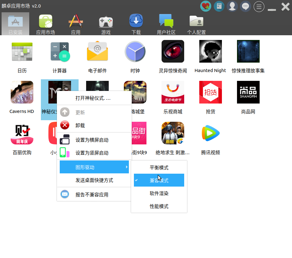Open the 时钟 clock app icon
This screenshot has height=258, width=292.
tap(135, 51)
